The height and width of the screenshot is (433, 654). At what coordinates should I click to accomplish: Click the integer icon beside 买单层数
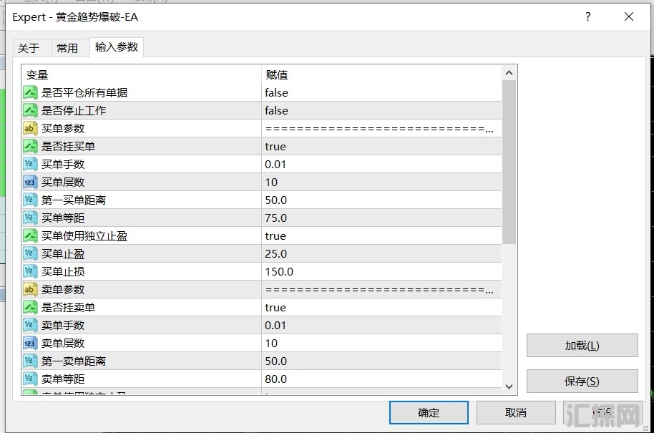click(30, 182)
